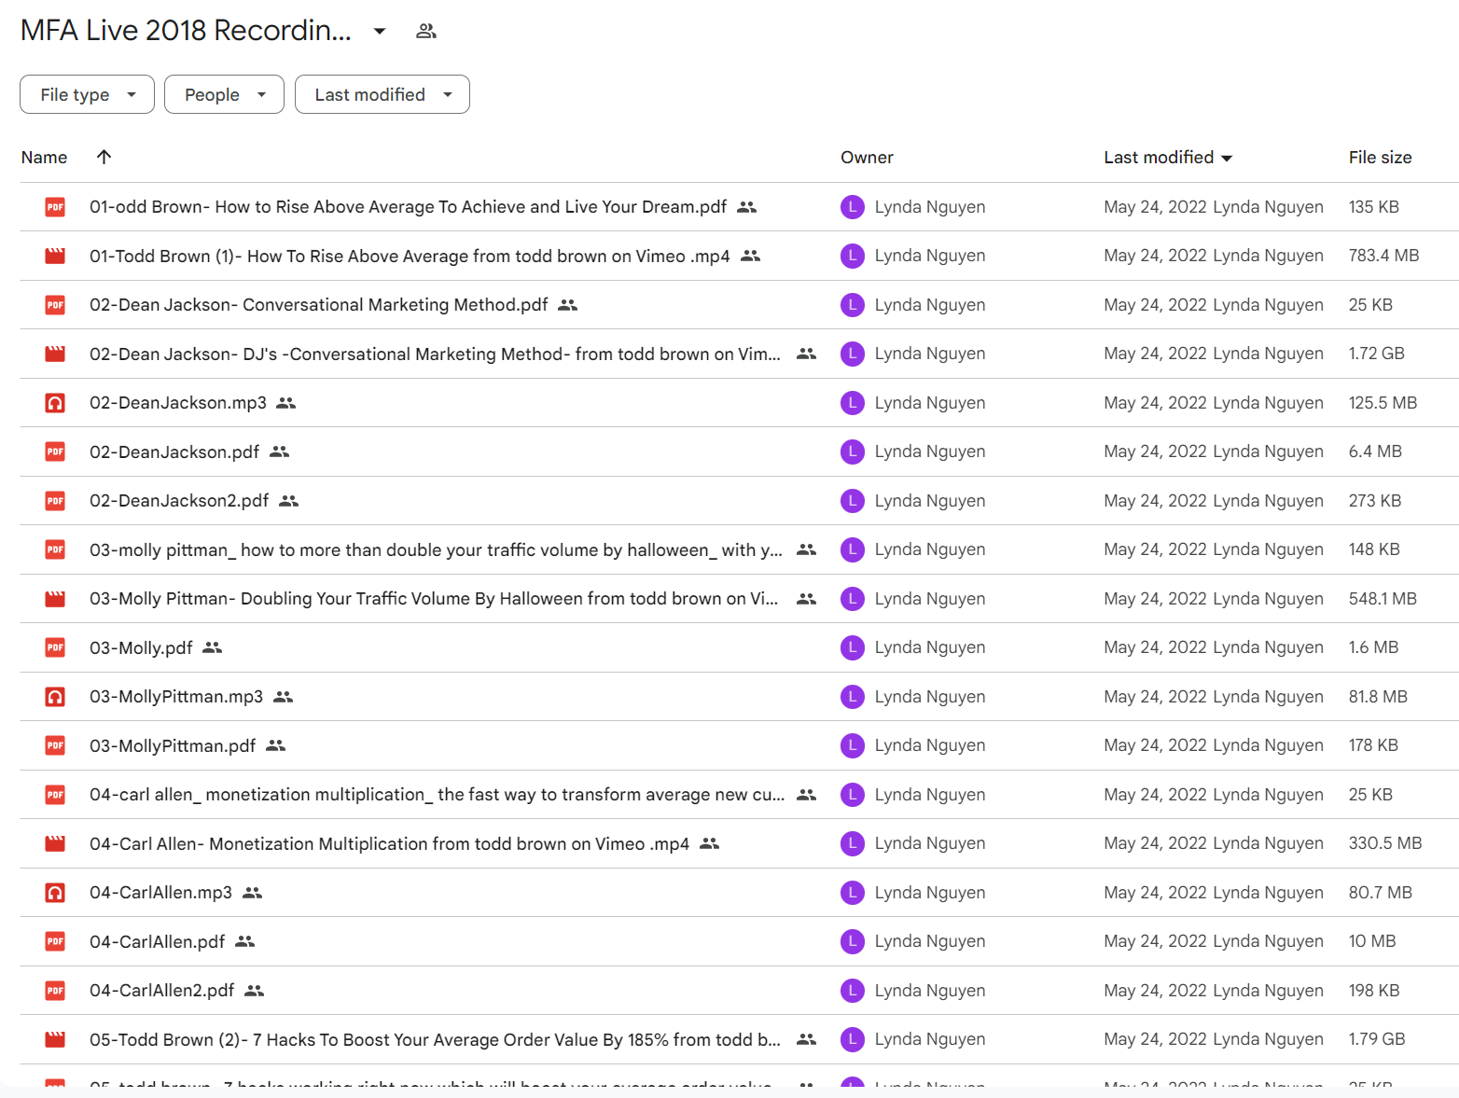Select file name 04-CarlAllen2.pdf
Screen dimensions: 1459x1098
[x=161, y=991]
